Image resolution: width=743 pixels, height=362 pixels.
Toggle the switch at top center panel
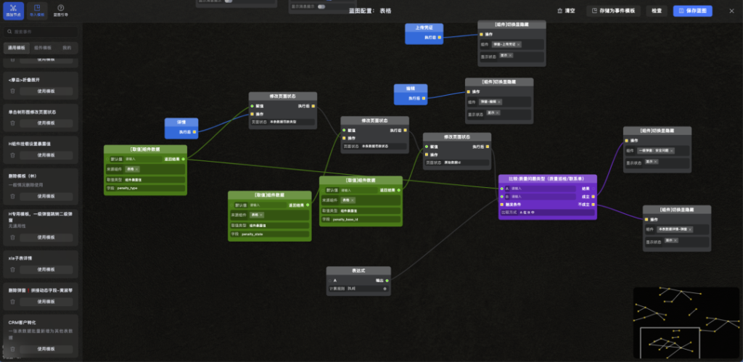click(322, 7)
